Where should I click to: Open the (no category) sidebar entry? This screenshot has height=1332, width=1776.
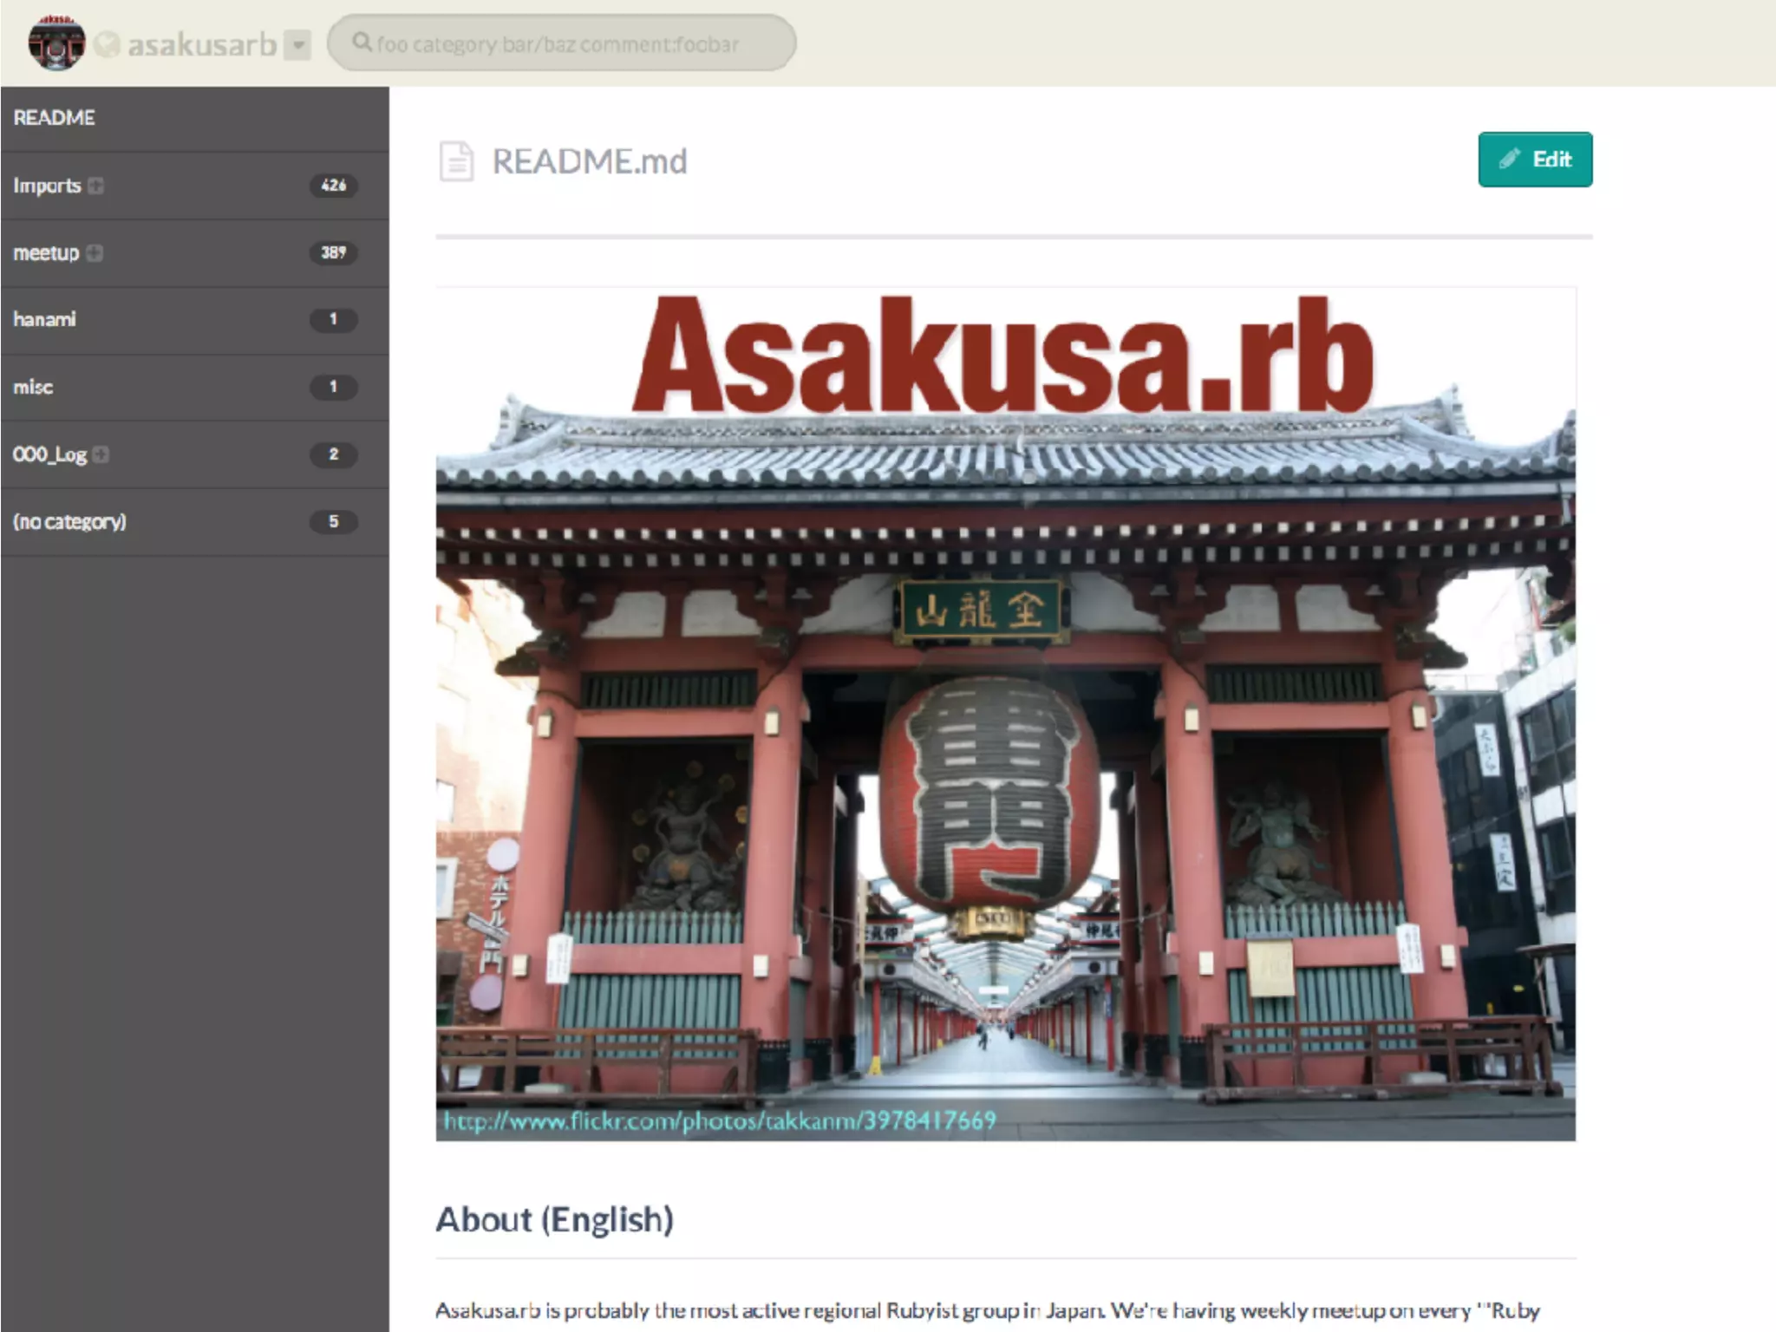click(69, 521)
